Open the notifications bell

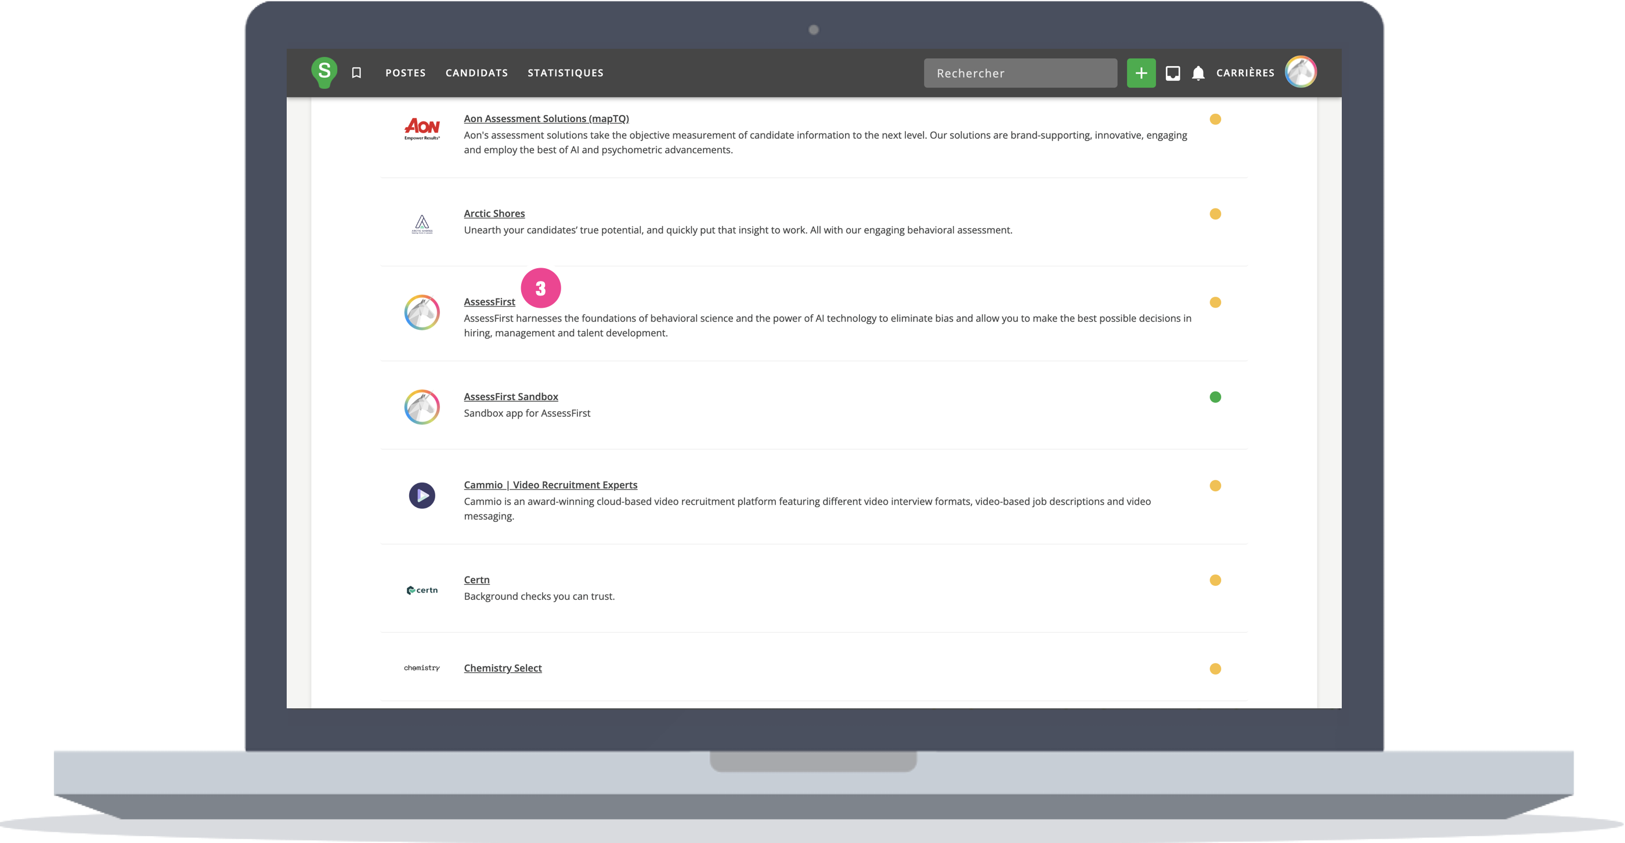(1198, 73)
